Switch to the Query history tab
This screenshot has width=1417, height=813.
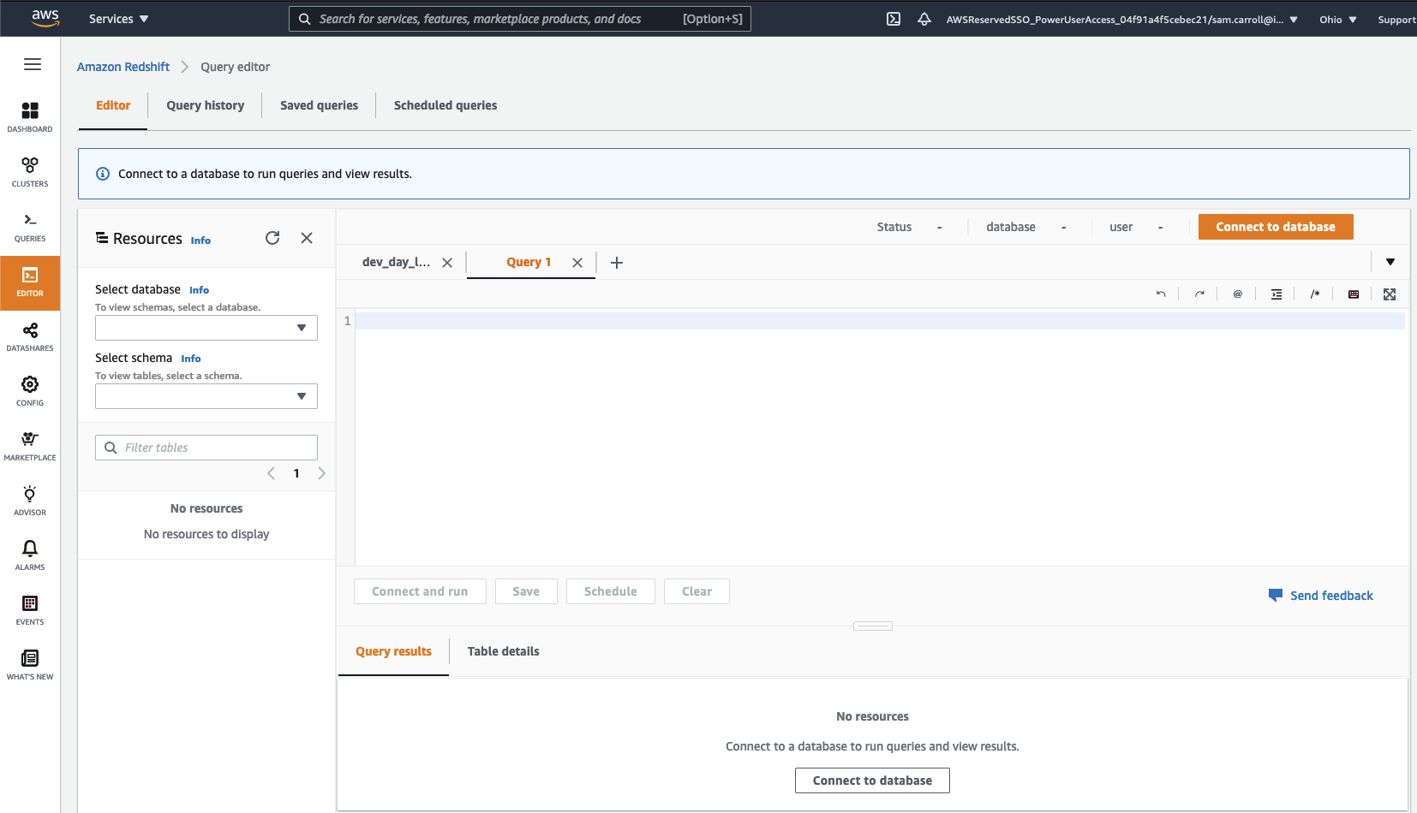click(x=206, y=105)
